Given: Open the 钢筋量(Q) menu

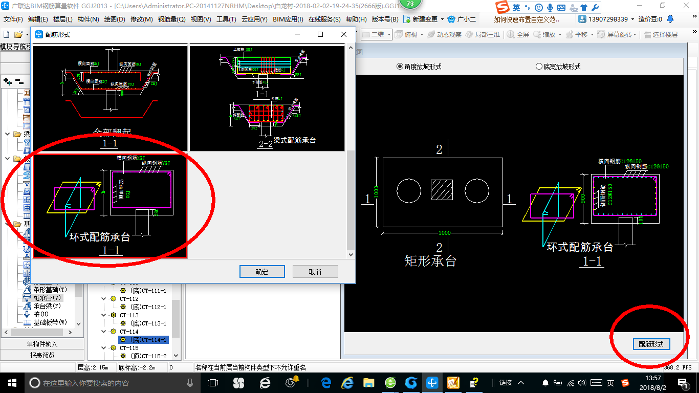Looking at the screenshot, I should click(171, 19).
